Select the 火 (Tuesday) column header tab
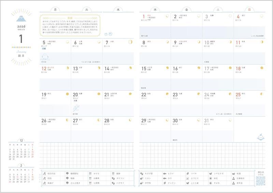This screenshot has width=273, height=193. coord(87,10)
